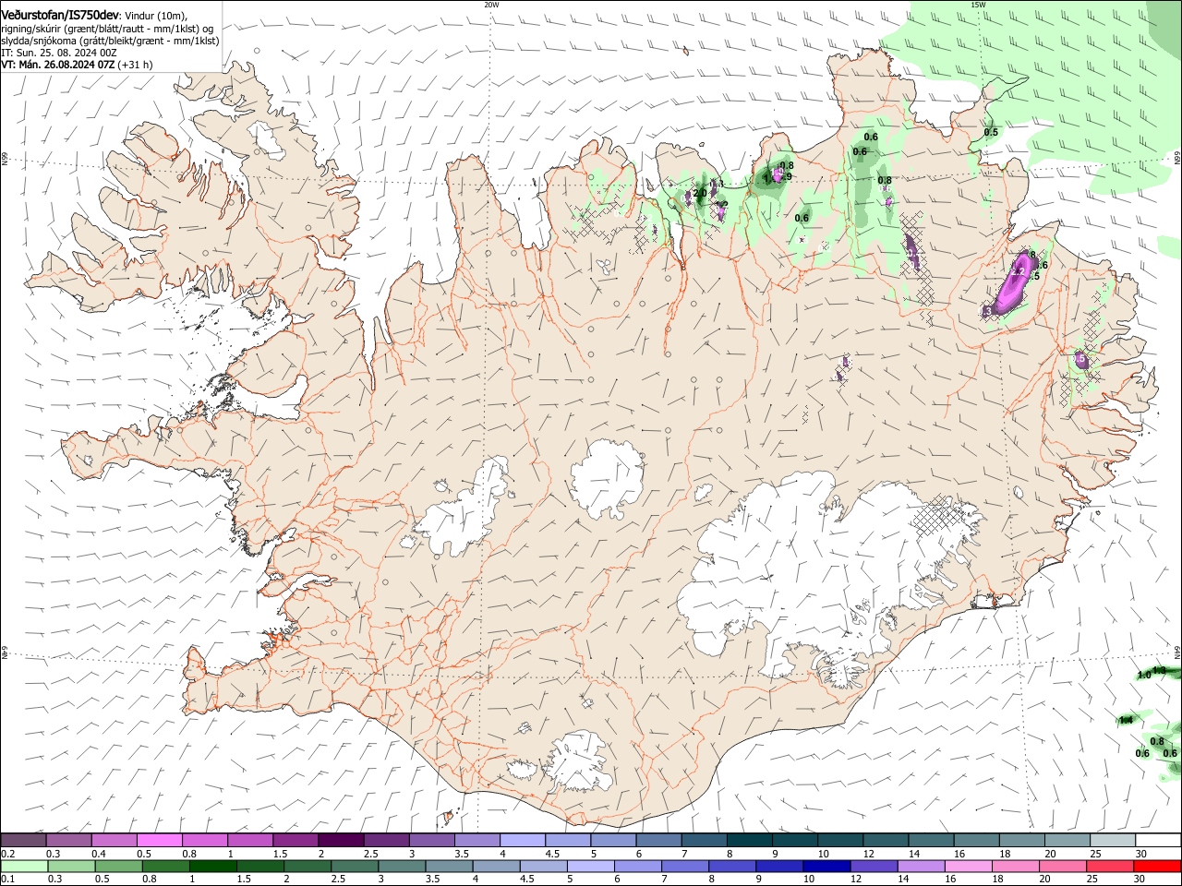
Task: Click the "2.0" precipitation value on the map
Action: pyautogui.click(x=699, y=194)
